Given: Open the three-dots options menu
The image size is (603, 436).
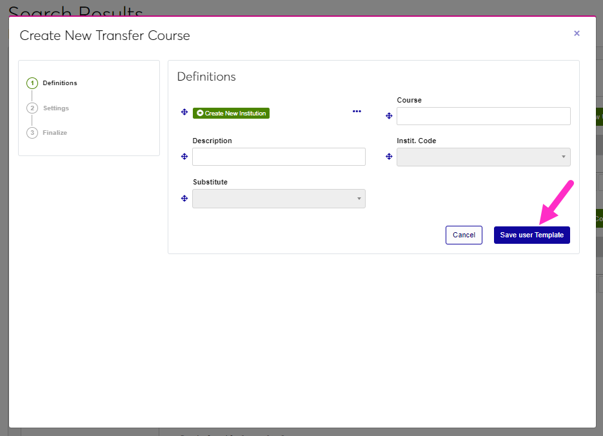Looking at the screenshot, I should [357, 112].
